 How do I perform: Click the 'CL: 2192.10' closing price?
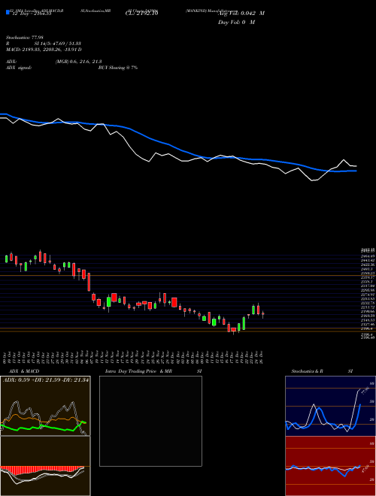pos(141,14)
